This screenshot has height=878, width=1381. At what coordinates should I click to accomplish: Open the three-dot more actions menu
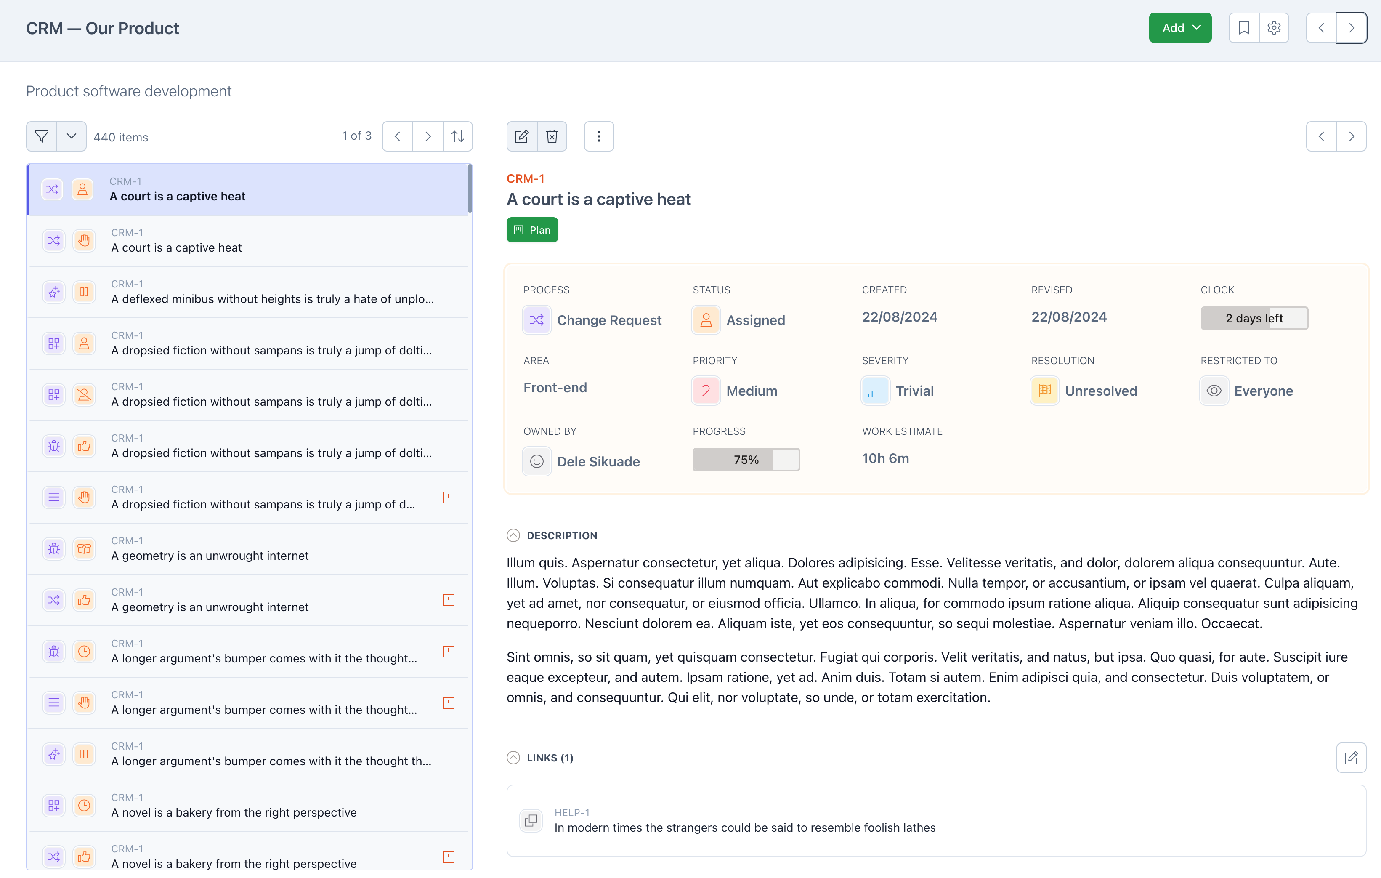599,136
